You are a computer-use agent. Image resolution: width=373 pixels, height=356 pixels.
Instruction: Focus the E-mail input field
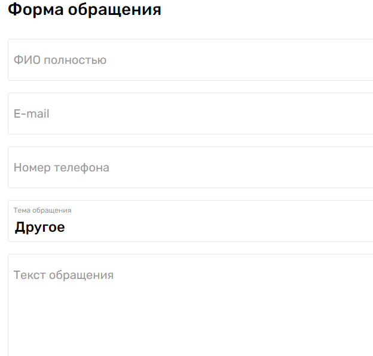click(191, 113)
